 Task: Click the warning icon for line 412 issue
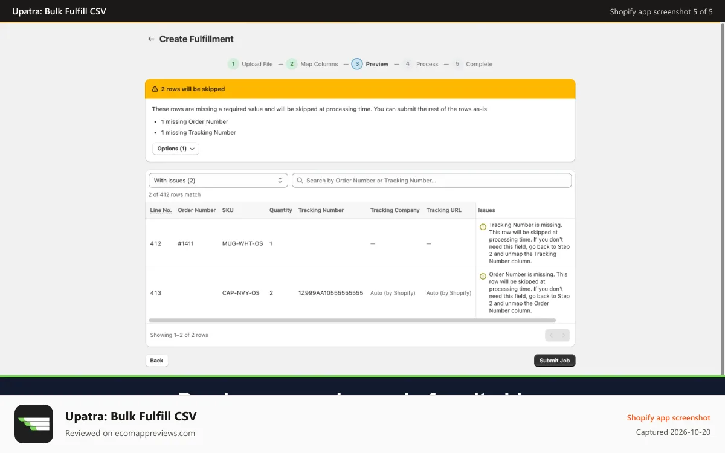click(x=483, y=227)
